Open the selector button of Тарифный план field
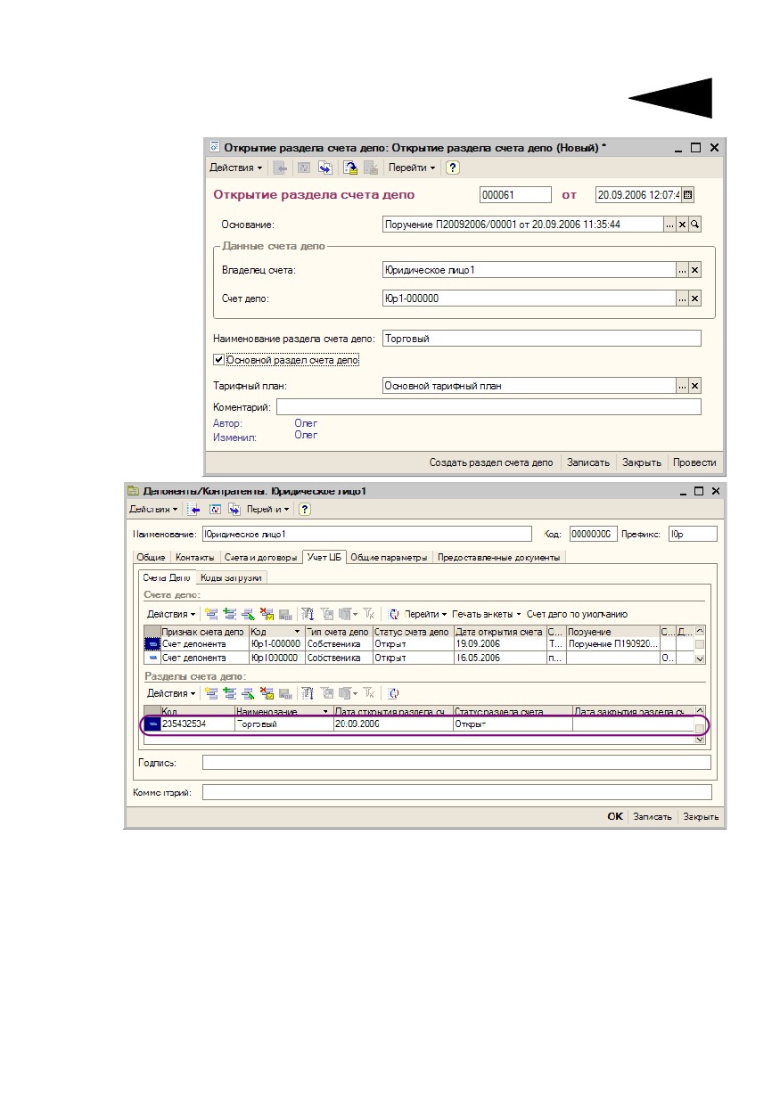Screen dimensions: 780x1104 click(683, 386)
